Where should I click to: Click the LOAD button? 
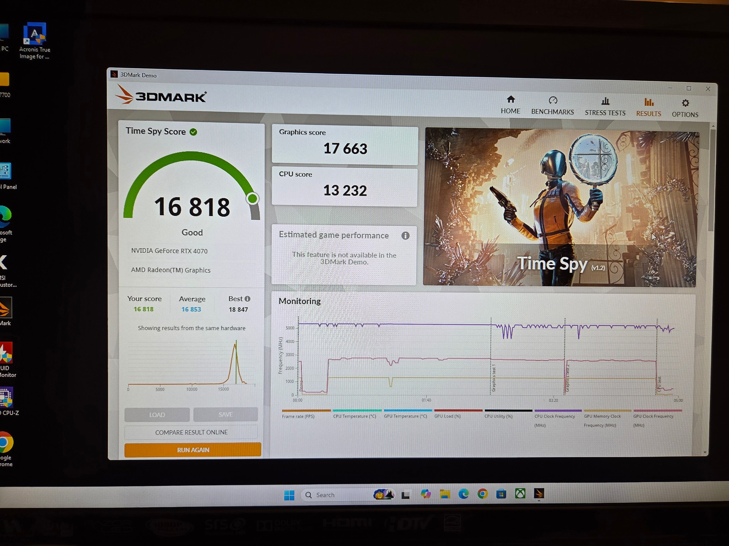point(157,415)
